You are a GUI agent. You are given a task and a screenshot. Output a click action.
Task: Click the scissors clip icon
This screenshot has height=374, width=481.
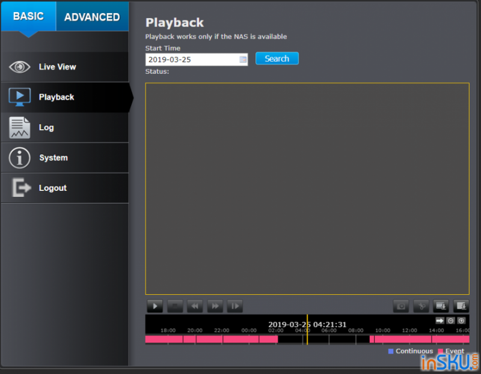(x=421, y=306)
